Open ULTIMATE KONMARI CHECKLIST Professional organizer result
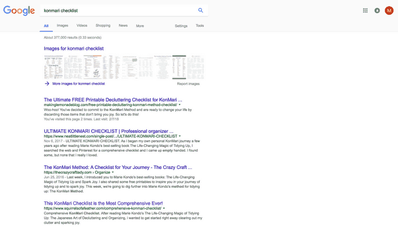 pyautogui.click(x=109, y=131)
